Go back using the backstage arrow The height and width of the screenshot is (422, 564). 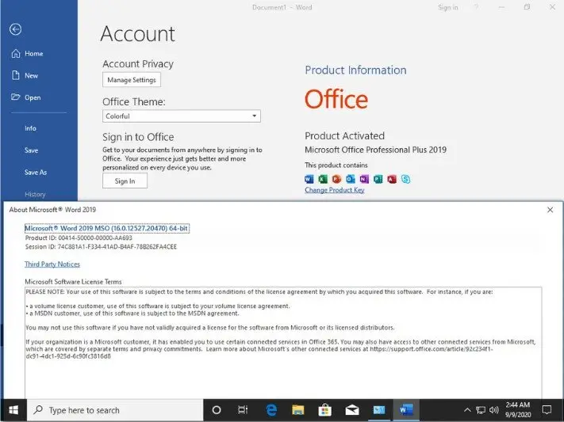pyautogui.click(x=15, y=29)
